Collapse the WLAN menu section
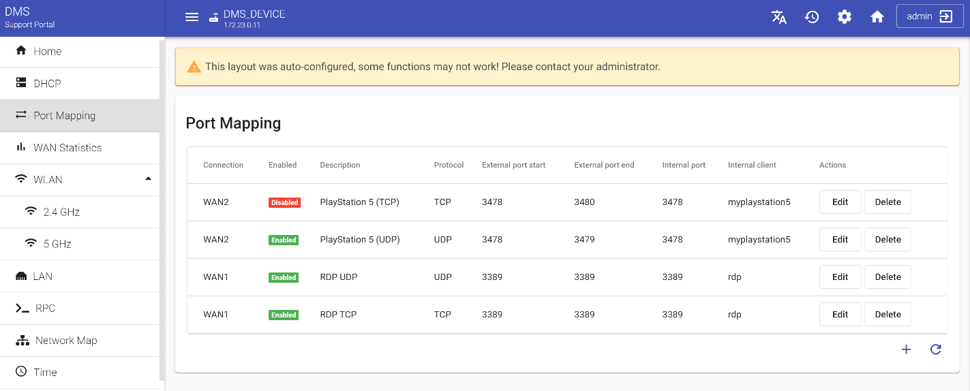This screenshot has width=970, height=391. pos(148,179)
